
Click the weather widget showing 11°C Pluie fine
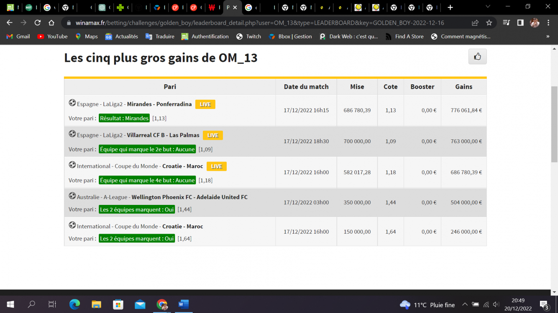[427, 305]
